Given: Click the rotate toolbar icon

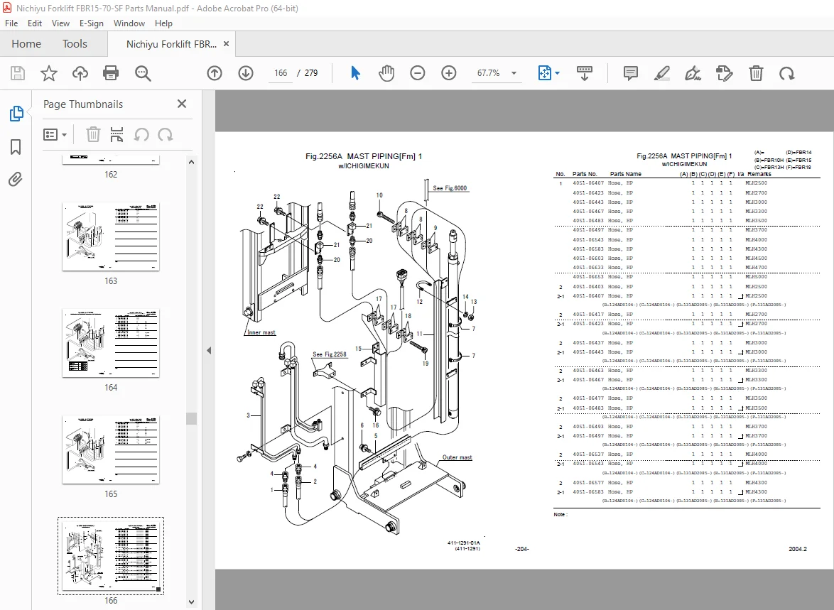Looking at the screenshot, I should pyautogui.click(x=786, y=73).
